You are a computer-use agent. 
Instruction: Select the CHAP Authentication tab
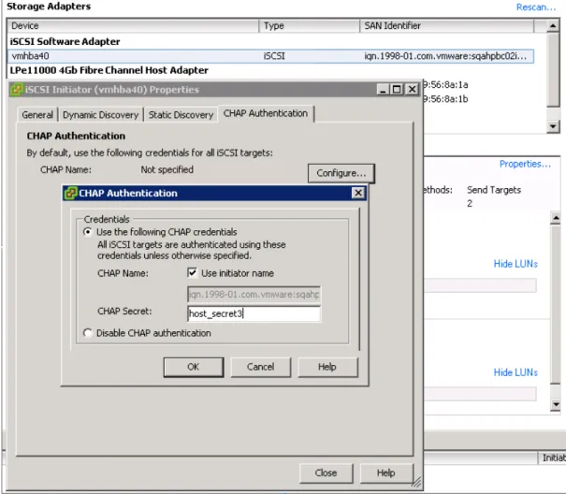click(x=266, y=113)
